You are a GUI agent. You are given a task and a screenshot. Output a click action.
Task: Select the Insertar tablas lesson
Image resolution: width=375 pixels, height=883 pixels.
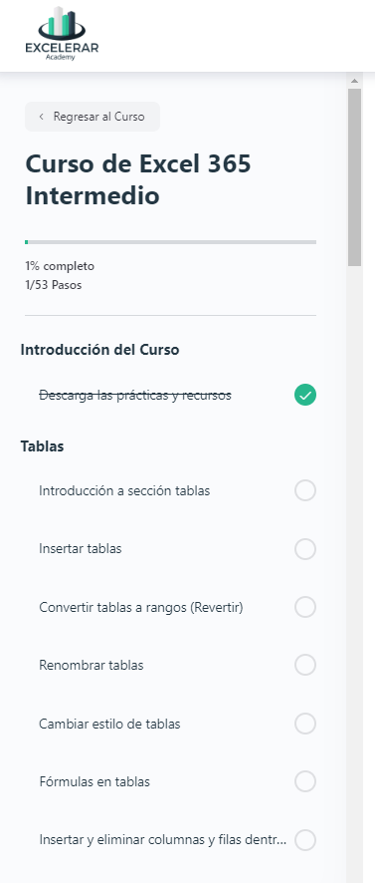point(81,548)
